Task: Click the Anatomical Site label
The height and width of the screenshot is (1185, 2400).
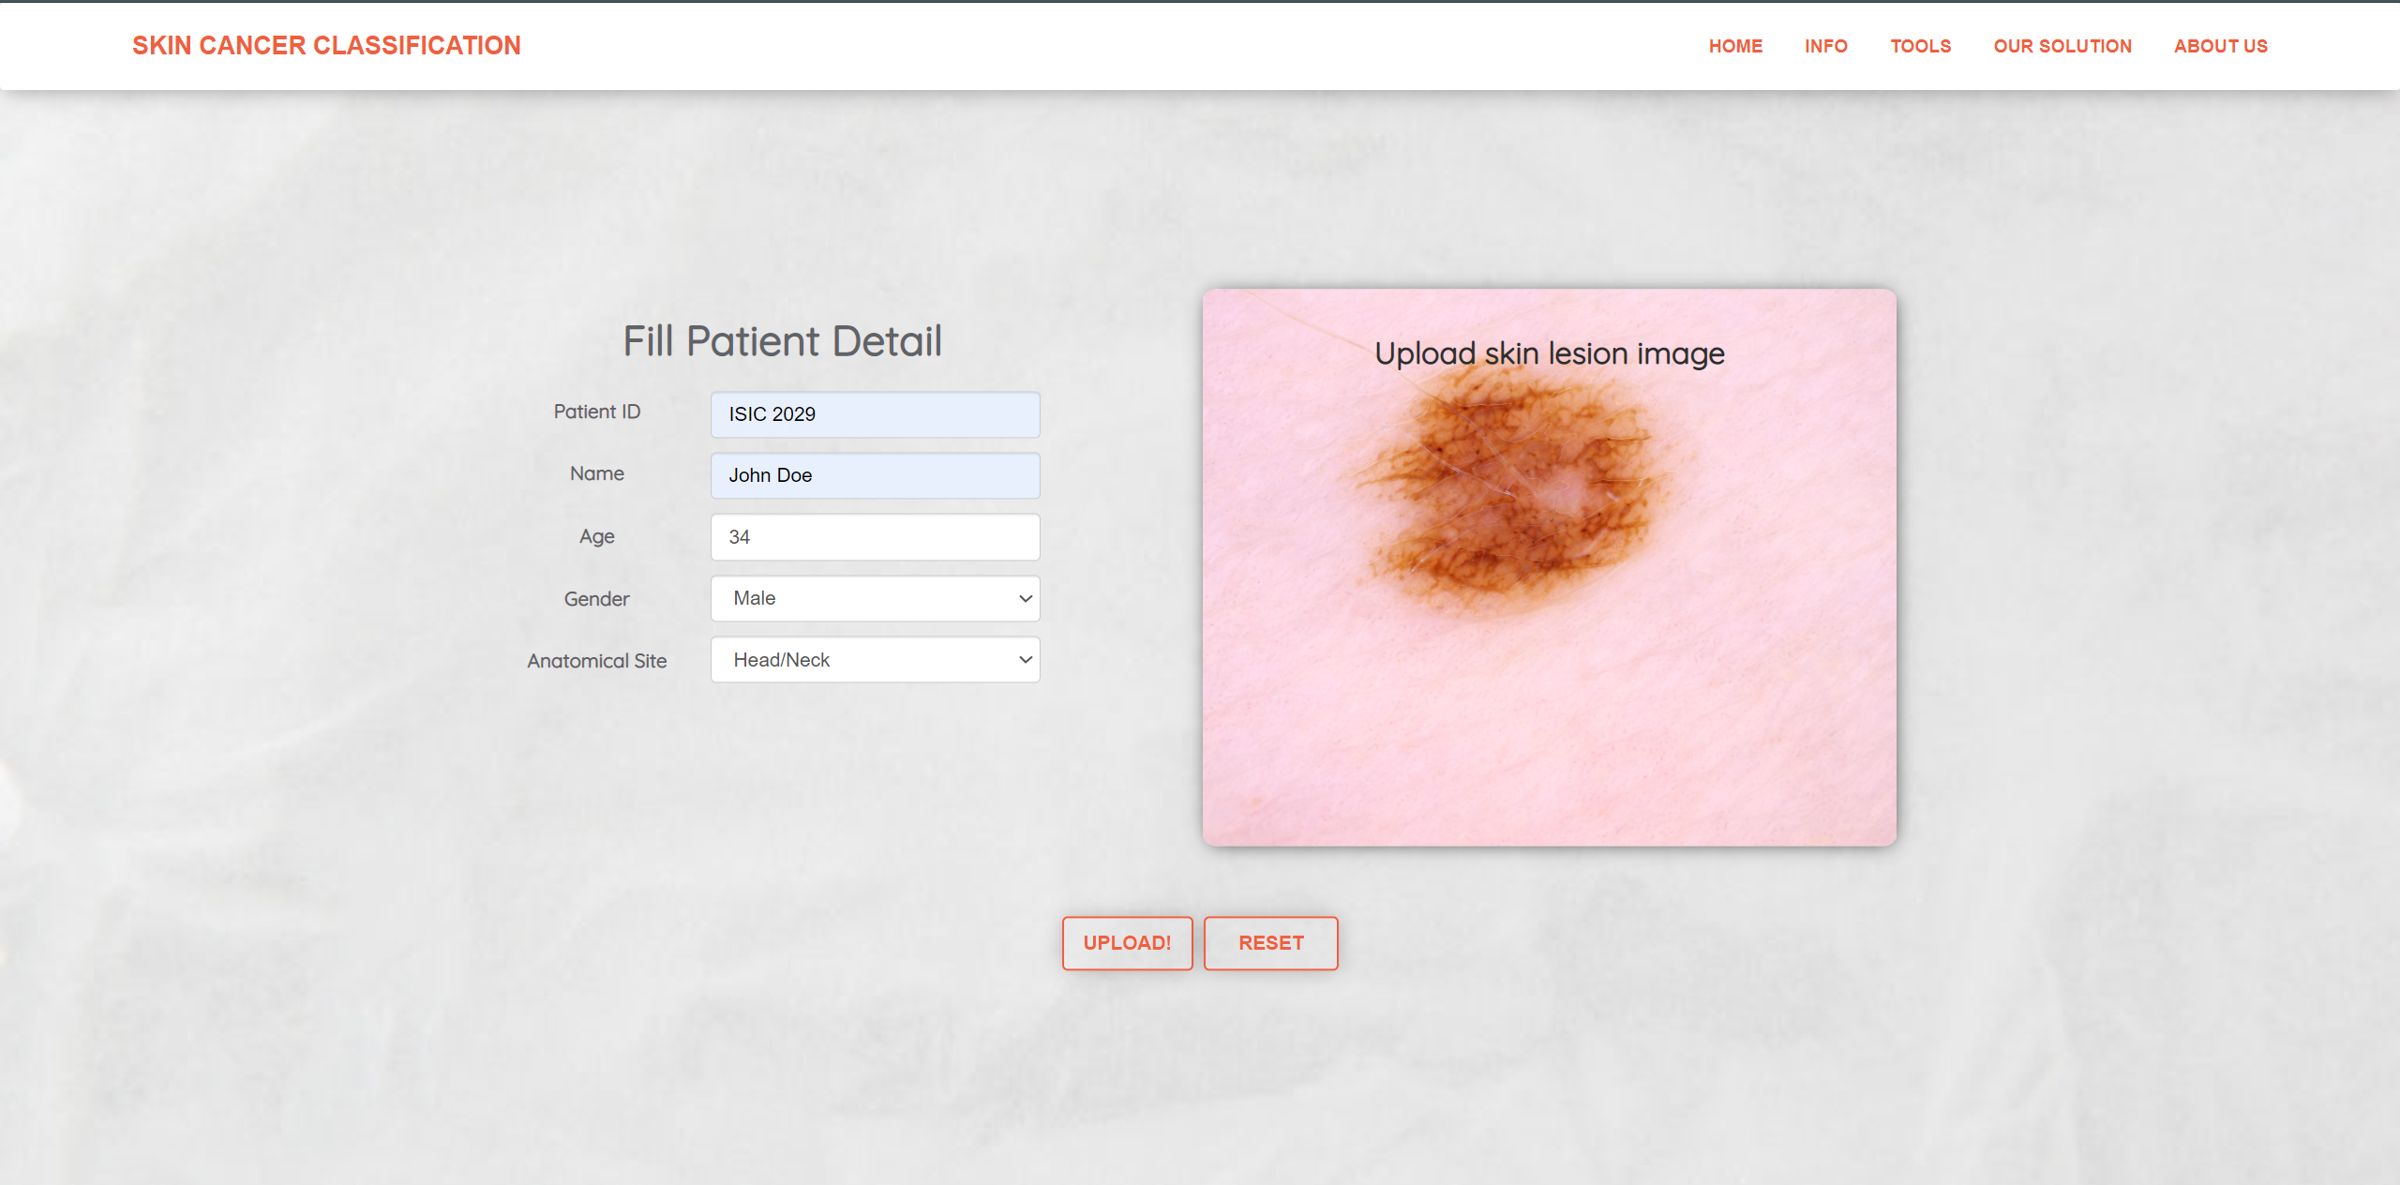Action: pyautogui.click(x=596, y=661)
